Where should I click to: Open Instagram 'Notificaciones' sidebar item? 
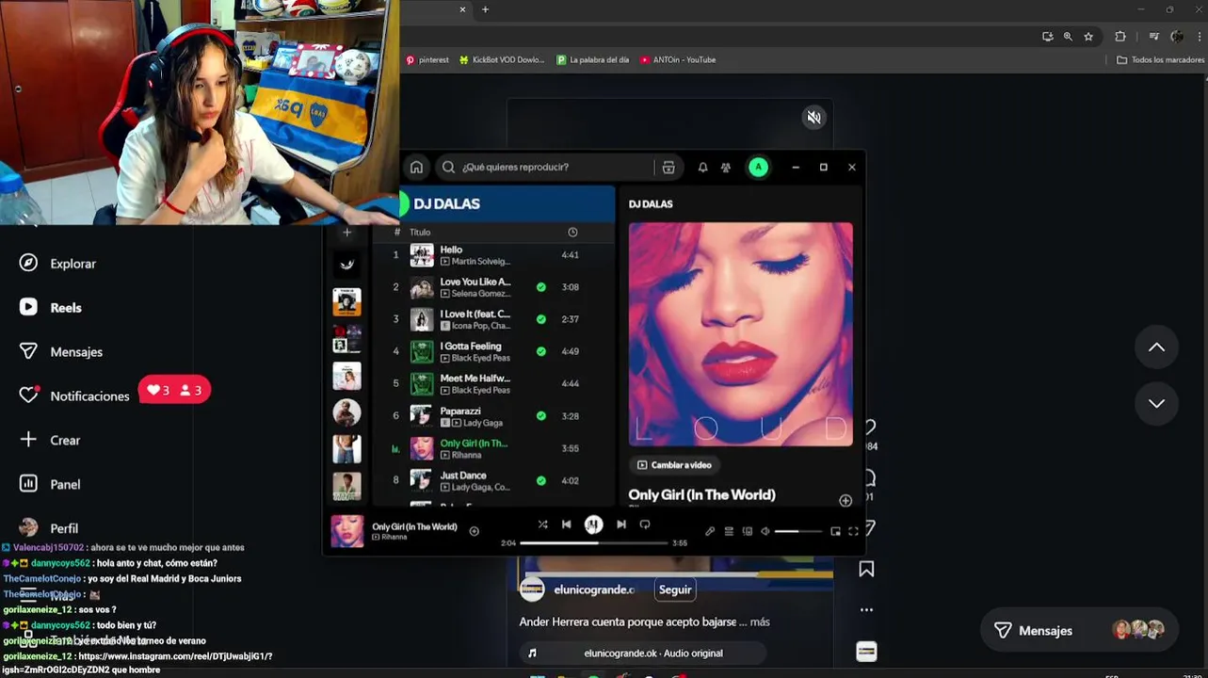[x=75, y=396]
